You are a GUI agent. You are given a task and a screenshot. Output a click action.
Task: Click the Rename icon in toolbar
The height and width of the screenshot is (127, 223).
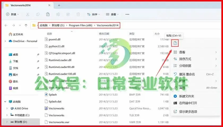coord(58,14)
